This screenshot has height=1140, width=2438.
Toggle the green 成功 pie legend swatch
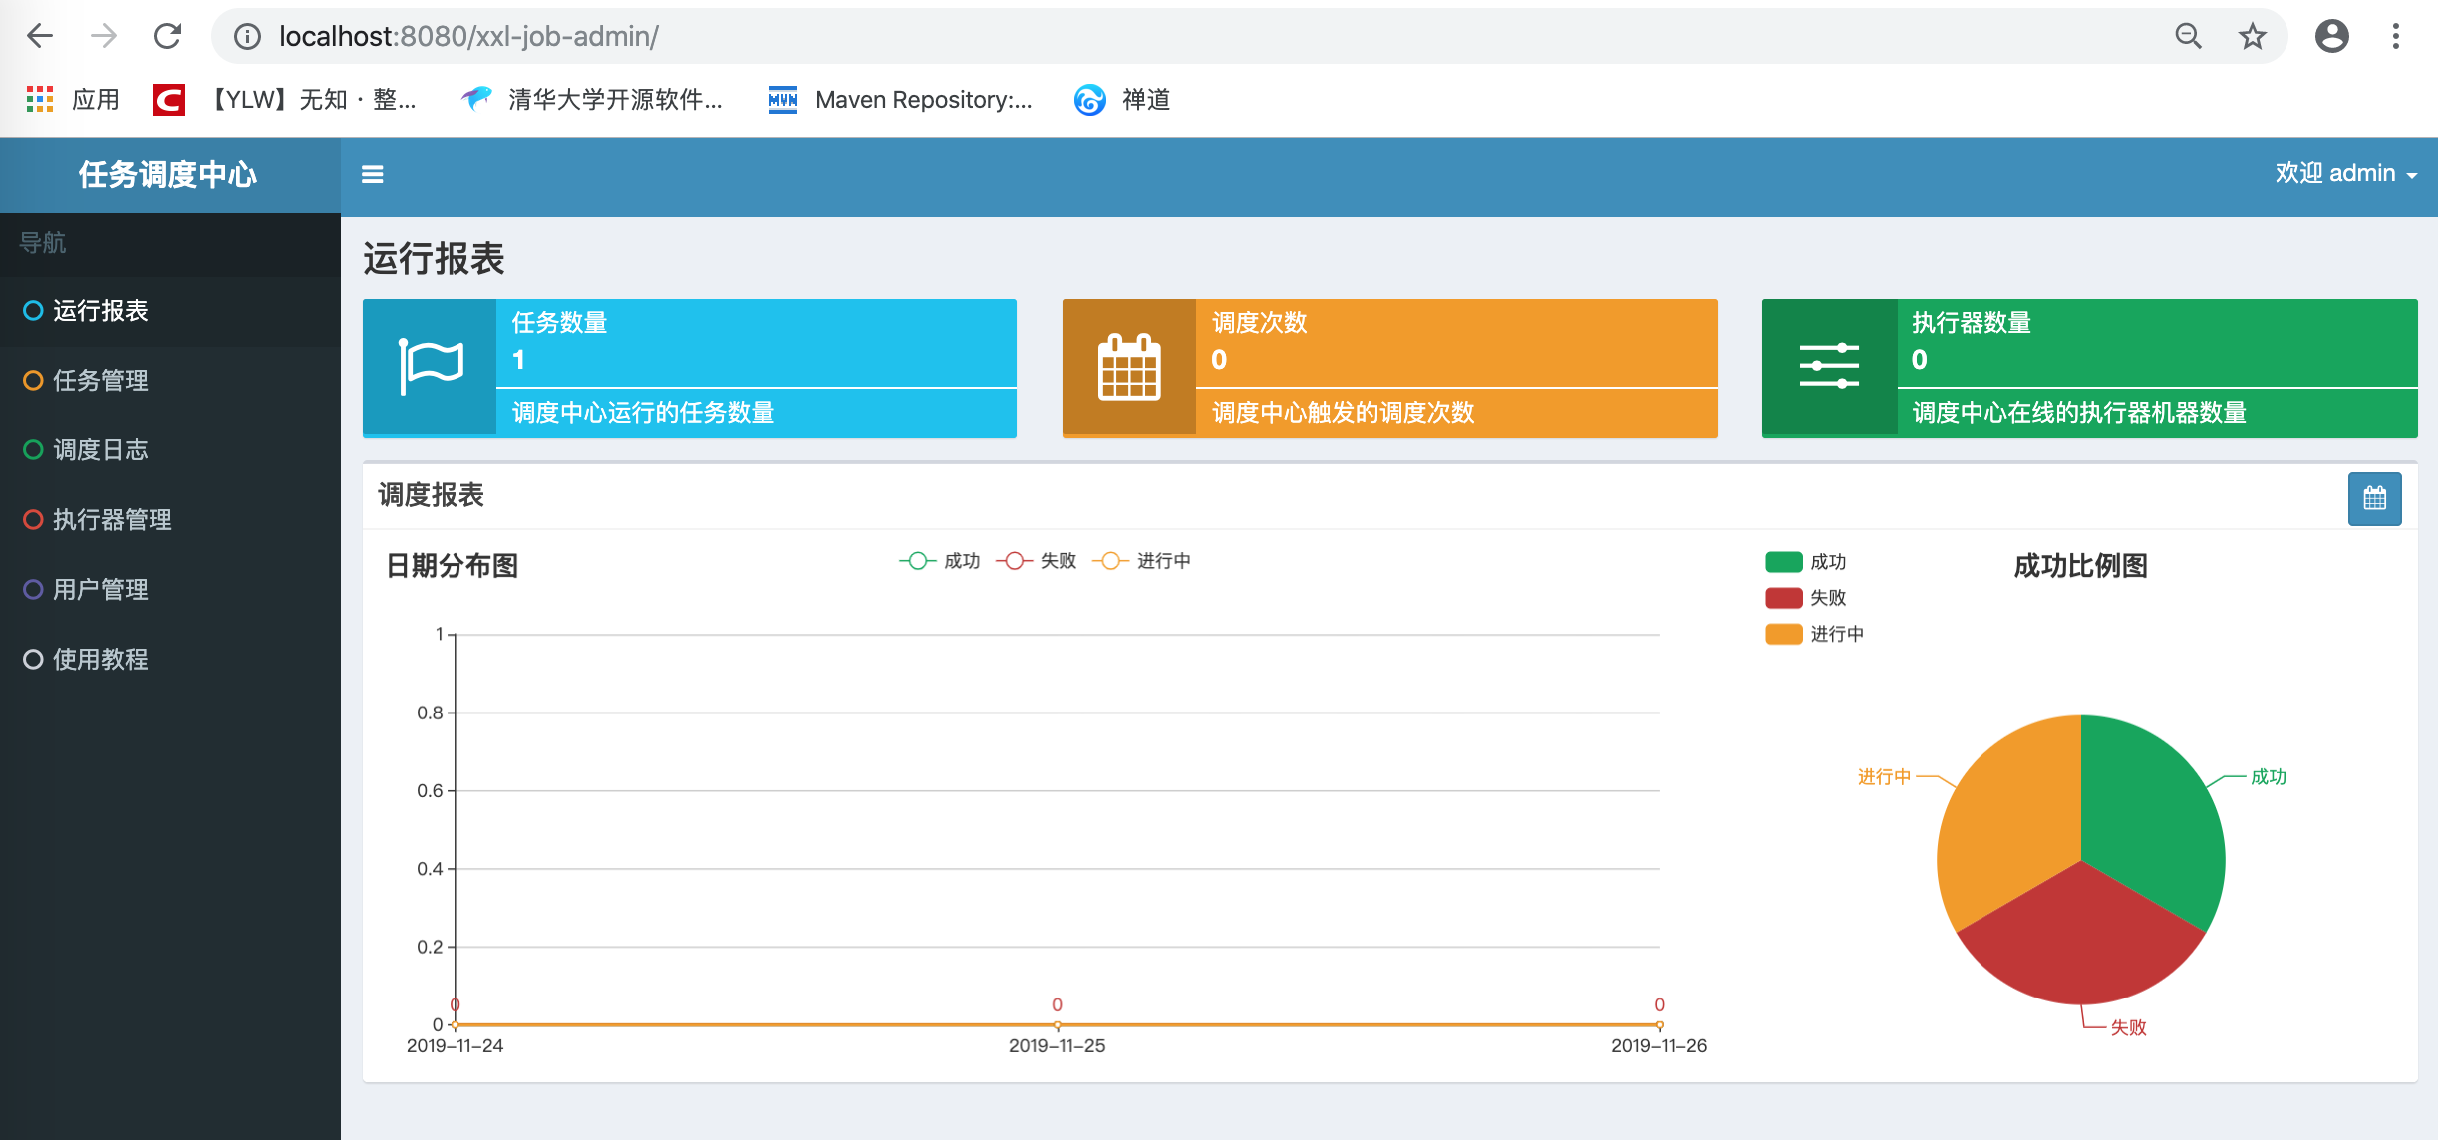coord(1783,562)
